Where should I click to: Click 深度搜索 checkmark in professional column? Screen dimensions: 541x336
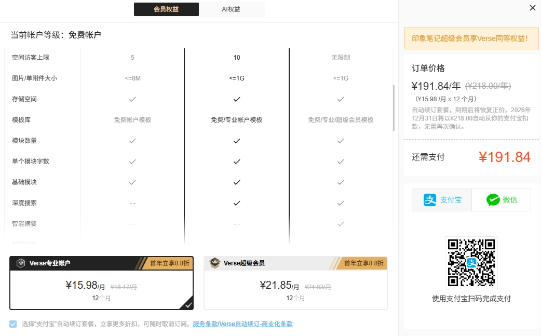(237, 203)
